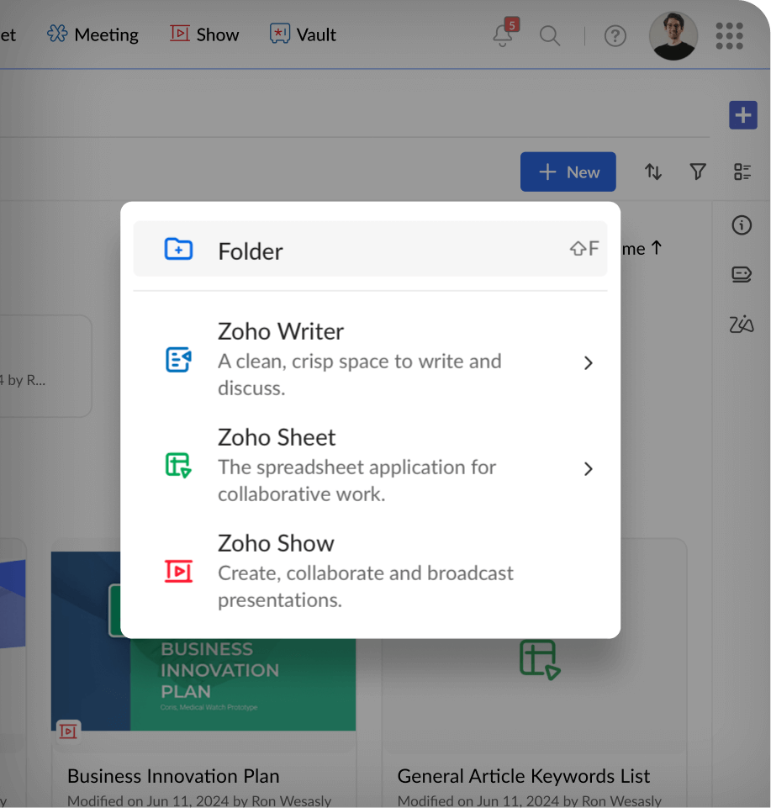Toggle the name column sort order arrow
Screen dimensions: 771x808
coord(657,247)
